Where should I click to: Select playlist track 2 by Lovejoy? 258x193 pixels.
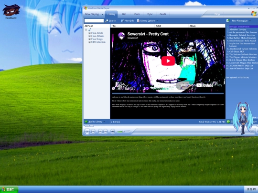[x=237, y=30]
